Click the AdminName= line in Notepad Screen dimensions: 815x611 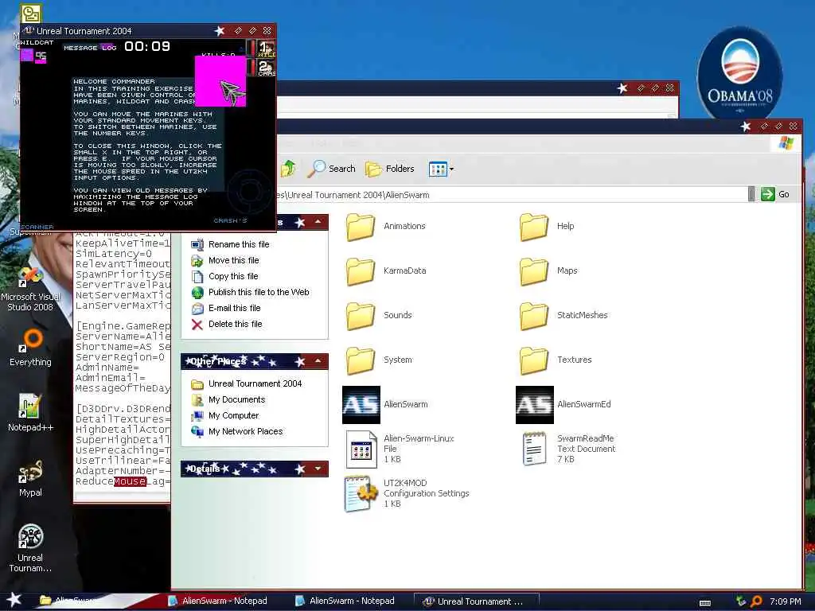pos(107,368)
